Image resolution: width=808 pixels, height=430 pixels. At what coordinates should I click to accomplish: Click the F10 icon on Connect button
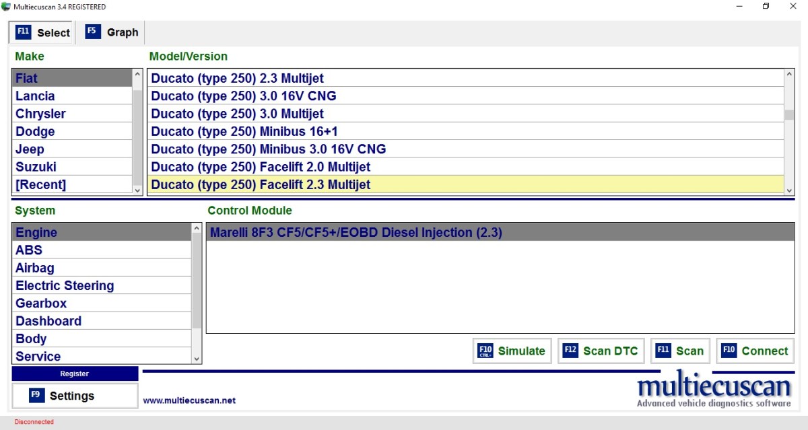(x=729, y=351)
